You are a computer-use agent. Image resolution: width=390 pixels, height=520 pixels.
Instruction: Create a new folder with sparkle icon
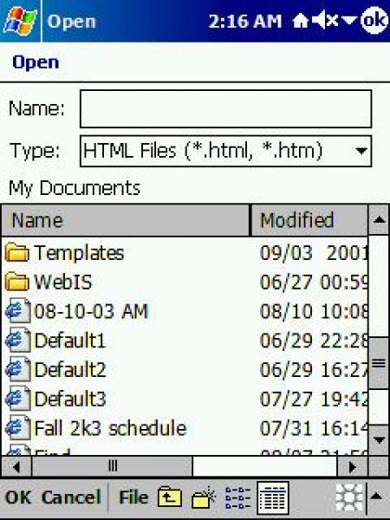tap(204, 497)
